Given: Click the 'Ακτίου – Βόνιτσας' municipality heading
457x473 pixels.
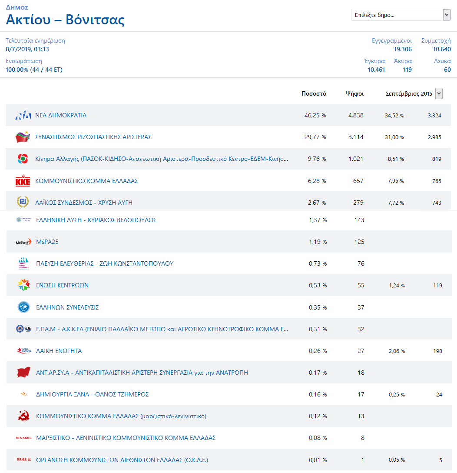Looking at the screenshot, I should (x=65, y=20).
